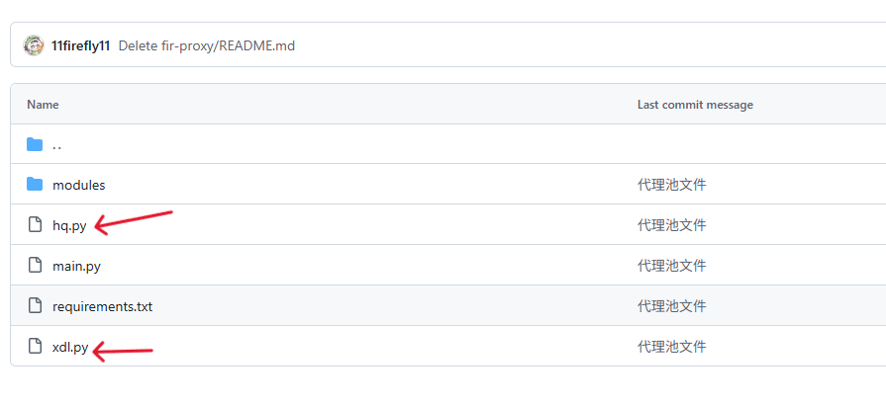Open the modules folder's commit message
This screenshot has width=886, height=406.
click(x=671, y=185)
